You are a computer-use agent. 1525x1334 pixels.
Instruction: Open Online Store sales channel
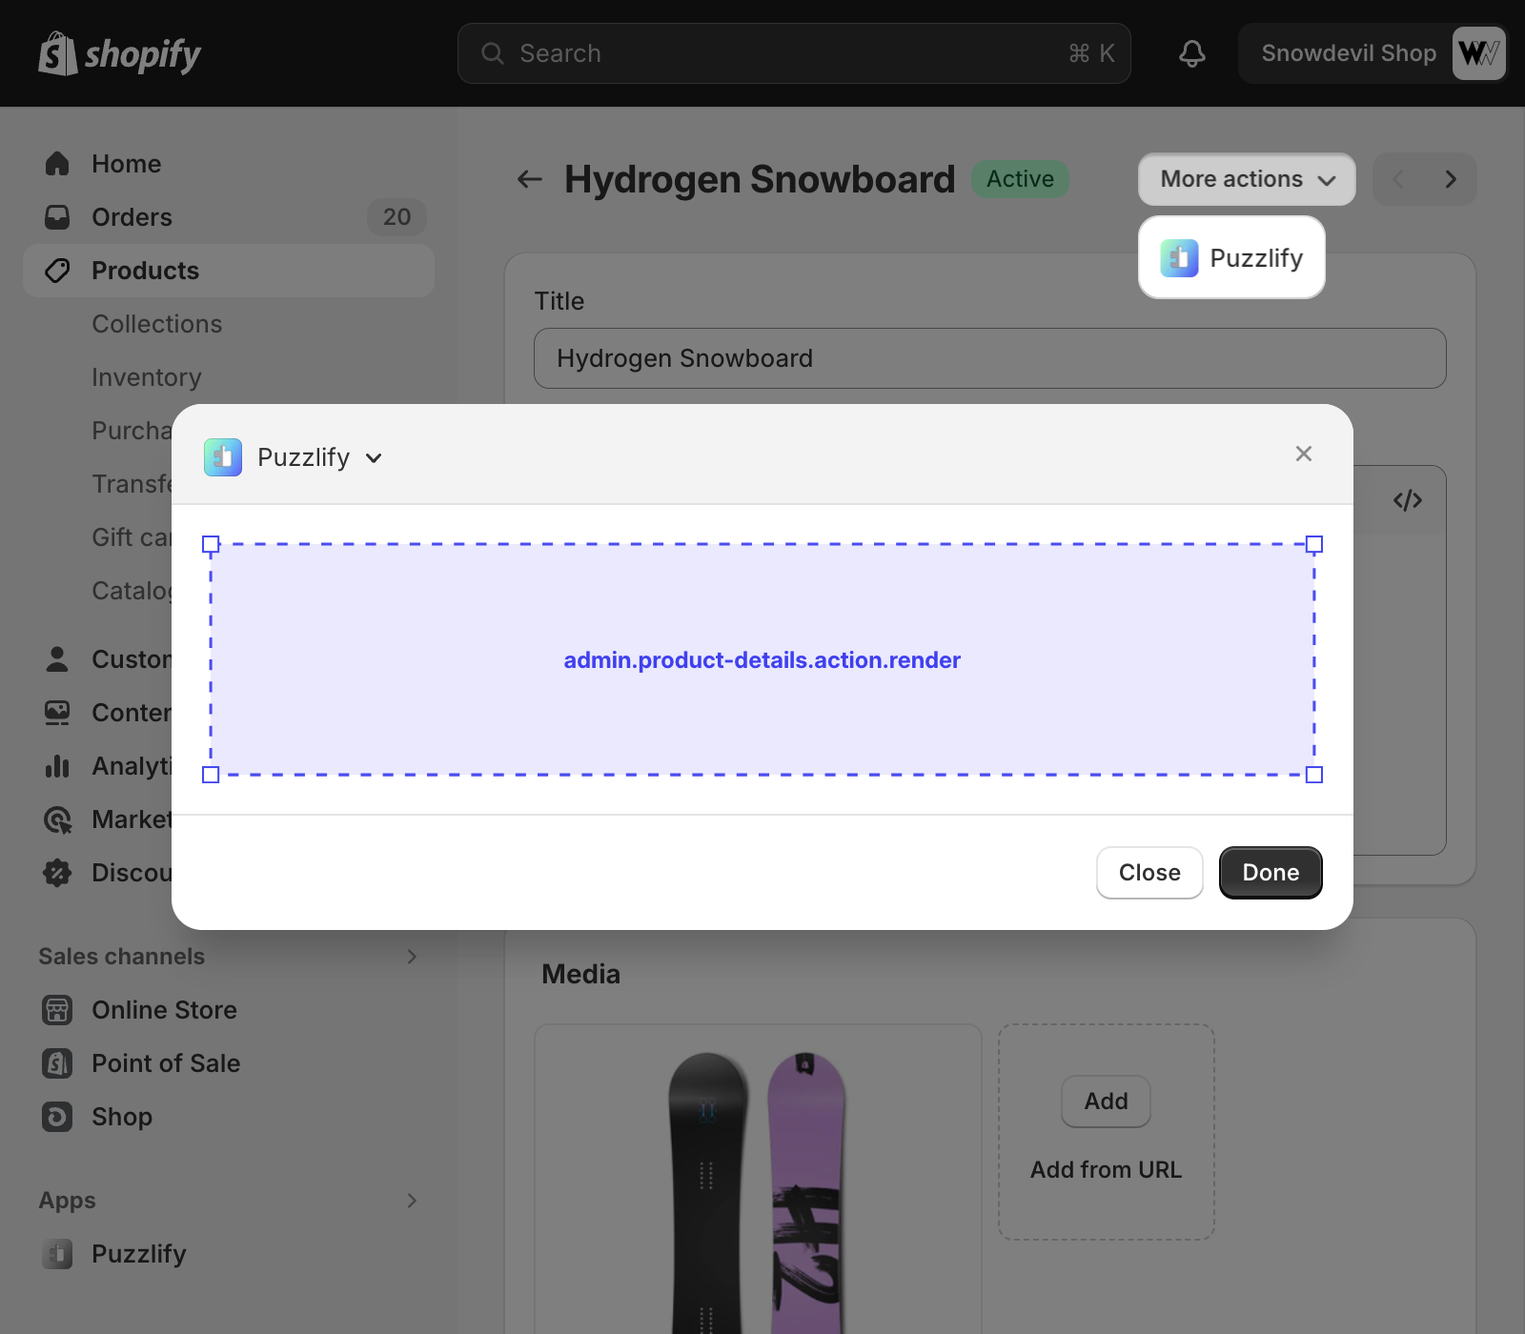click(164, 1010)
